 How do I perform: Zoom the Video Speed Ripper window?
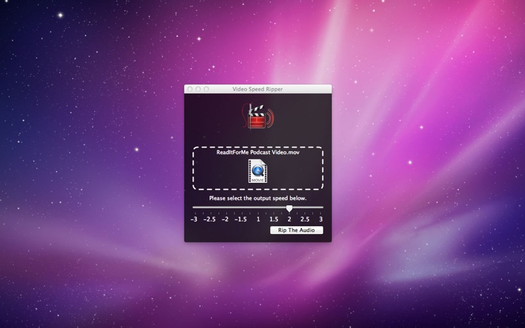(206, 89)
